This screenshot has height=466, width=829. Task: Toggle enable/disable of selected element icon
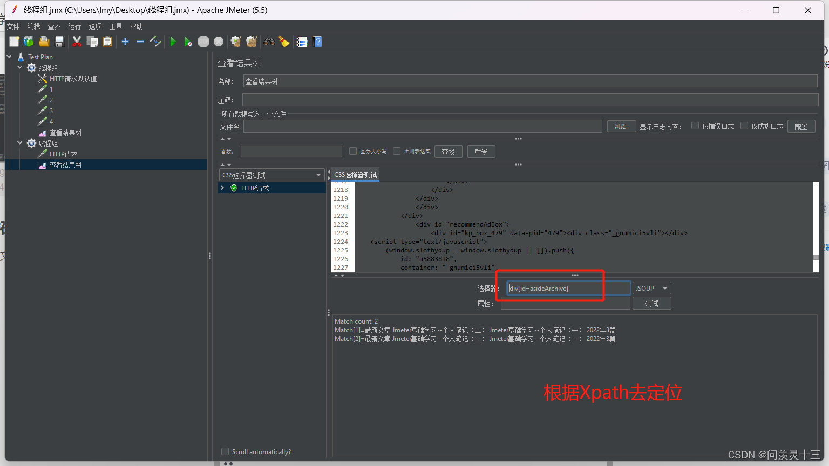click(x=155, y=42)
